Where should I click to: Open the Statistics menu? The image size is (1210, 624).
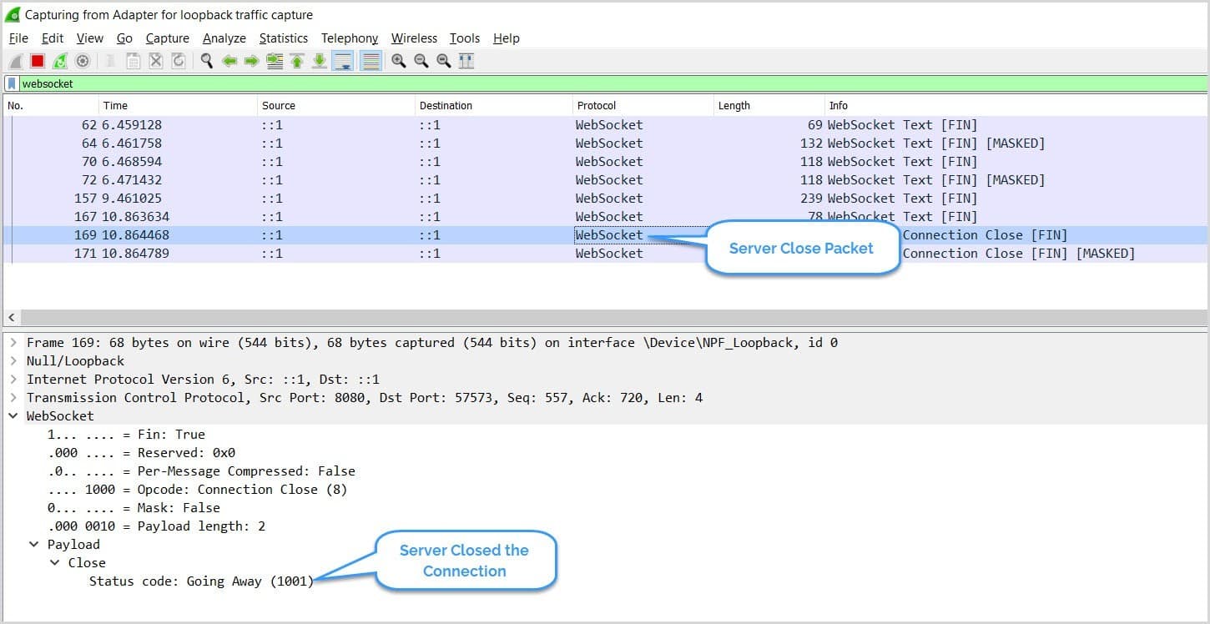click(x=283, y=38)
